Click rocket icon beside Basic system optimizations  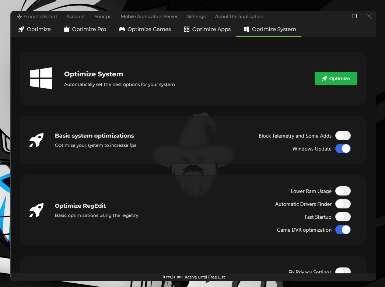36,140
